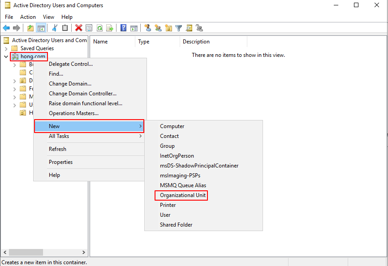388x266 pixels.
Task: Open the Help menu in menu bar
Action: (x=67, y=17)
